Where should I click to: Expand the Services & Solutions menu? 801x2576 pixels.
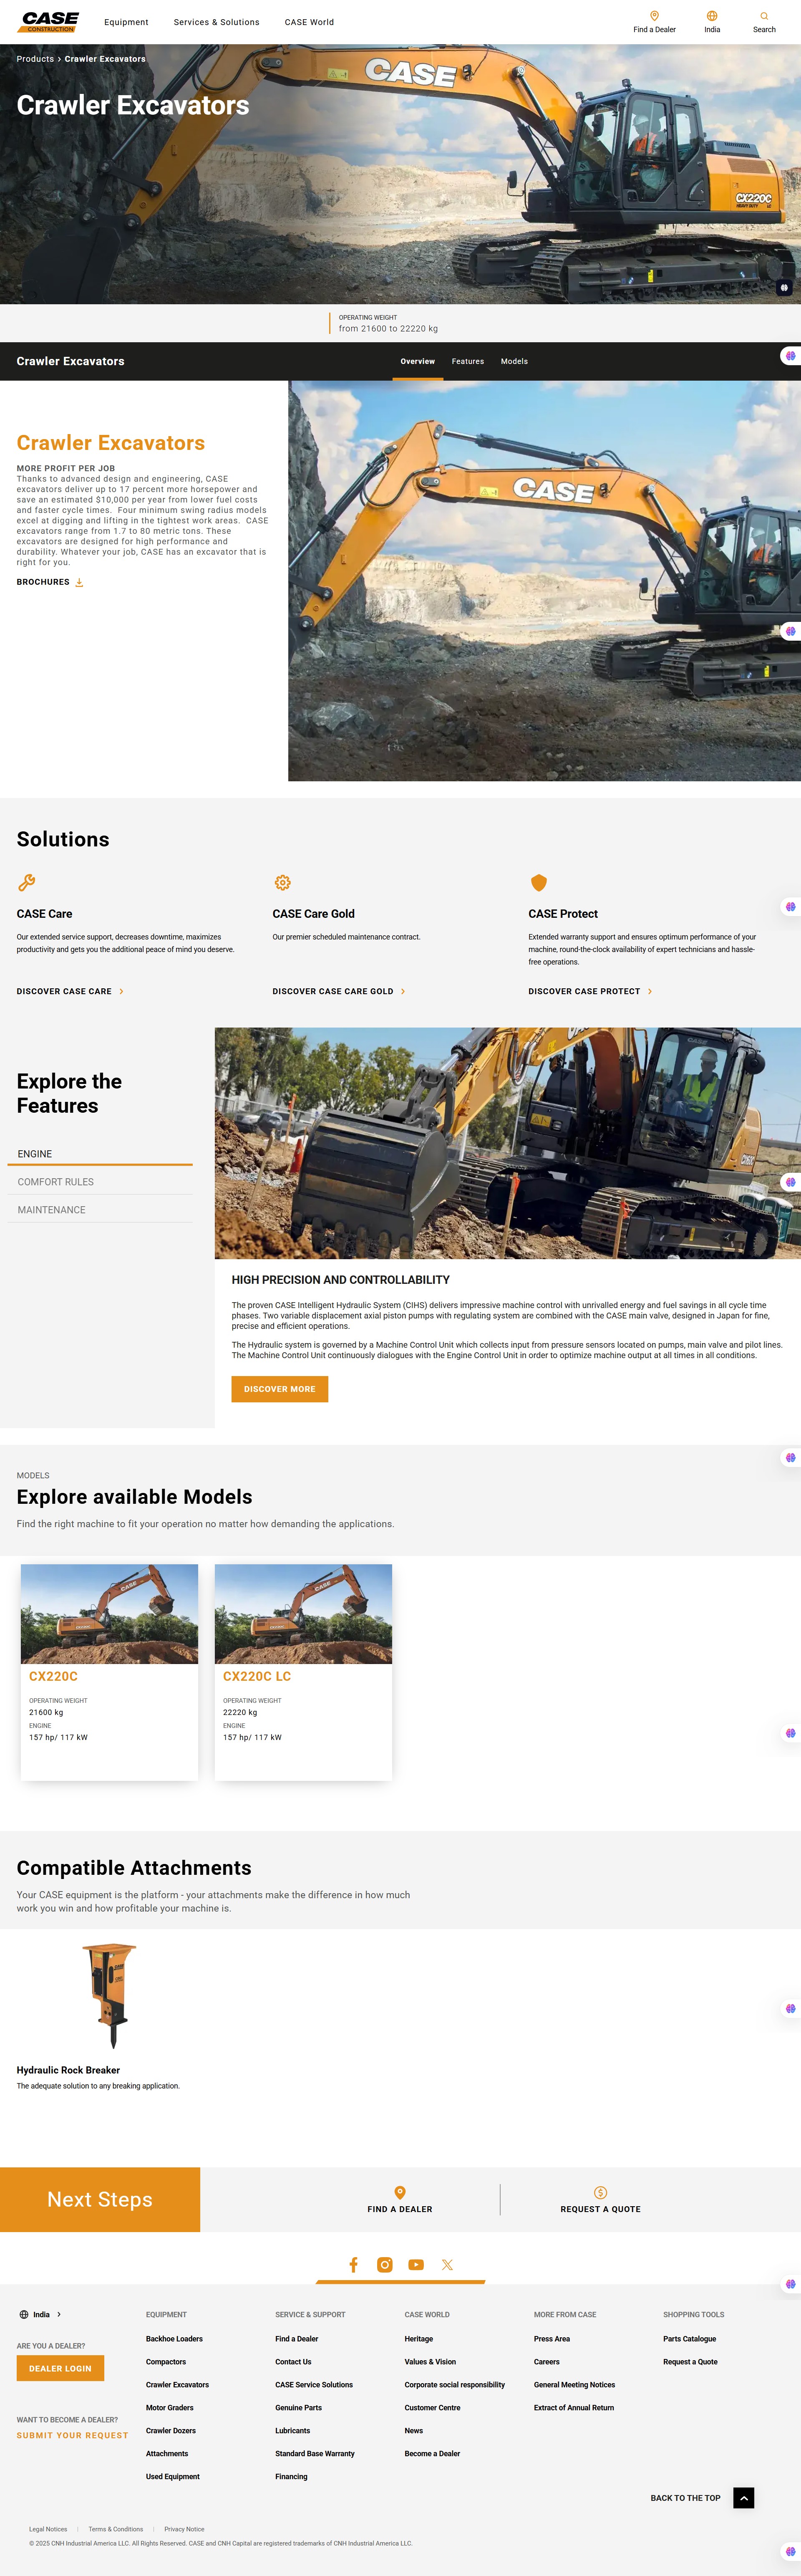click(x=216, y=22)
